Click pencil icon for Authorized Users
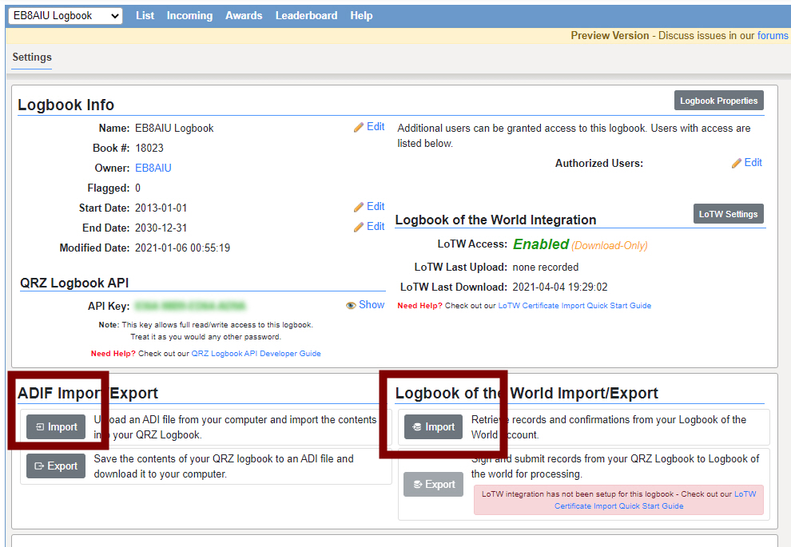The height and width of the screenshot is (547, 791). coord(737,163)
